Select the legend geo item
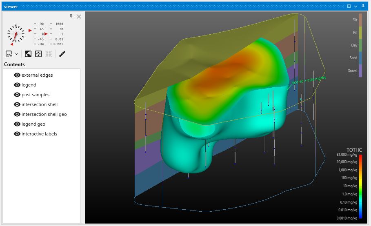Viewport: 371px width, 226px height. coord(33,124)
